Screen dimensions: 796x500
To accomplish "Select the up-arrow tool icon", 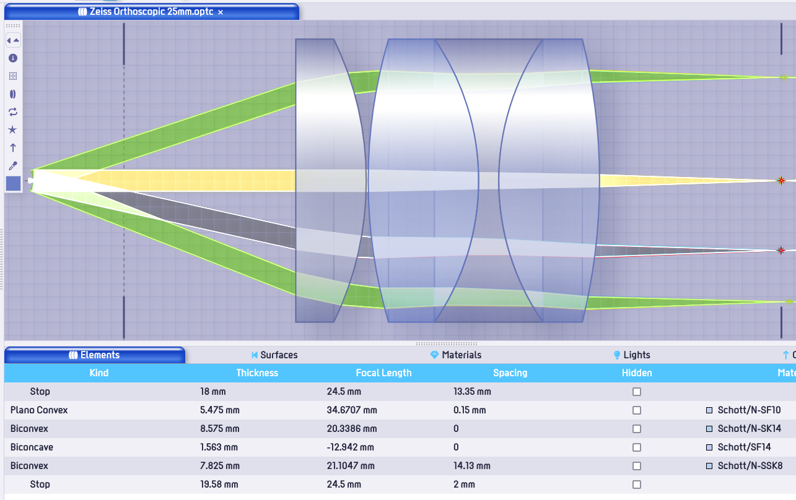I will coord(13,148).
